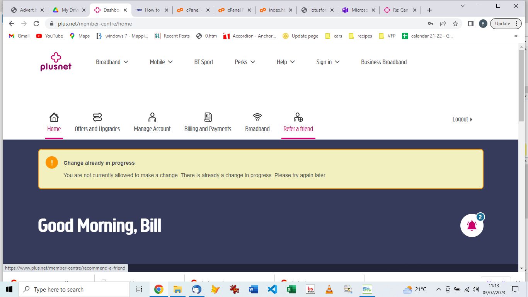Expand the Mobile dropdown menu
This screenshot has width=528, height=297.
coord(161,62)
